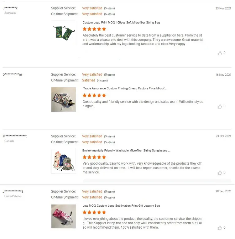This screenshot has width=235, height=239.
Task: Click reviewer name J********k
Action: pos(10,8)
